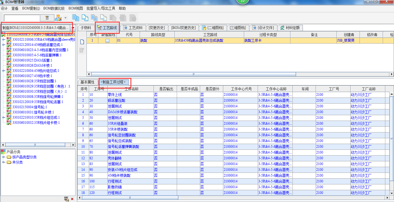The image size is (394, 202).
Task: Switch to the 工艺资料 tab
Action: click(133, 28)
